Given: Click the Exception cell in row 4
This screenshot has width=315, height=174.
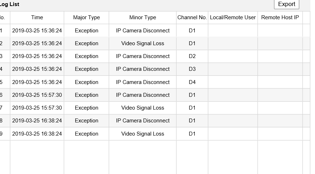Looking at the screenshot, I should 86,69.
